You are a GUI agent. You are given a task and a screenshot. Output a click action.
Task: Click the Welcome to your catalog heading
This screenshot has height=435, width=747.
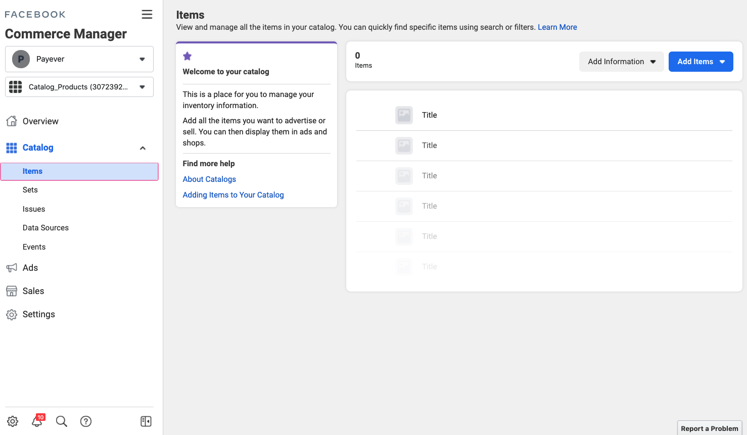click(226, 72)
